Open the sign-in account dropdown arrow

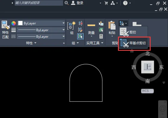pos(100,3)
